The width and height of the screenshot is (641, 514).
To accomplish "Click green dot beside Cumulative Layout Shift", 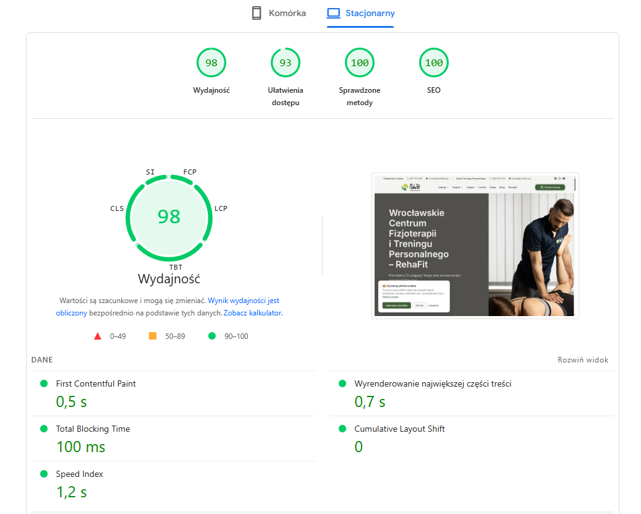I will tap(342, 429).
